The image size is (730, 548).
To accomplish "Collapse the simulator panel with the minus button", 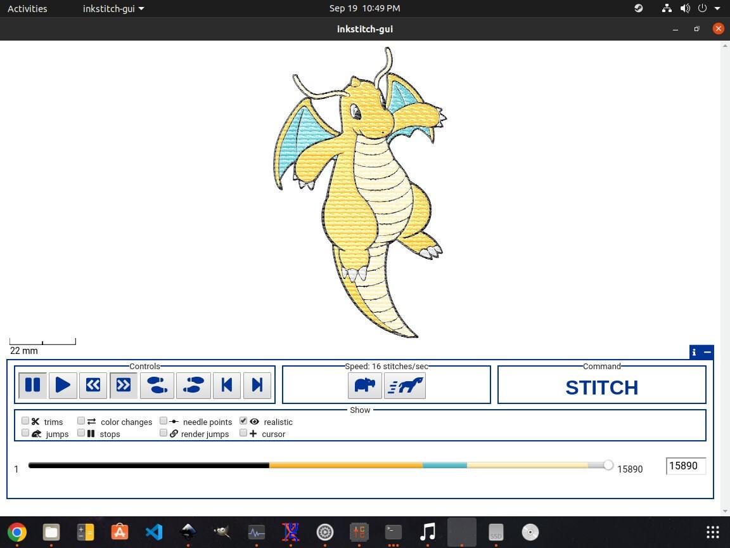I will click(x=708, y=352).
